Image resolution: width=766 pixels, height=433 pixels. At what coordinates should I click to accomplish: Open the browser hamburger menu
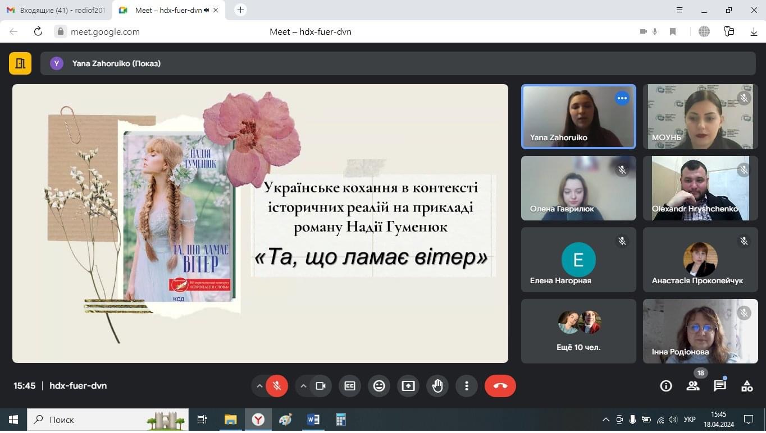pos(680,10)
